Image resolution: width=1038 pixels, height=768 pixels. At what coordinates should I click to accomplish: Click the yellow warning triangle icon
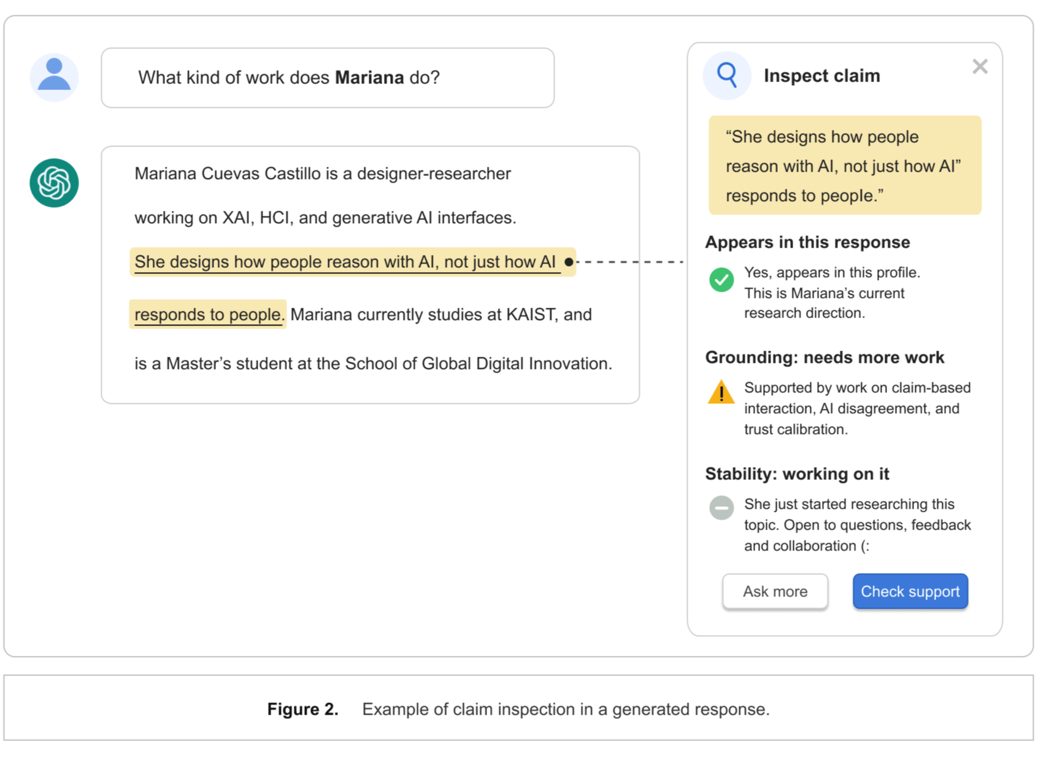[x=721, y=392]
